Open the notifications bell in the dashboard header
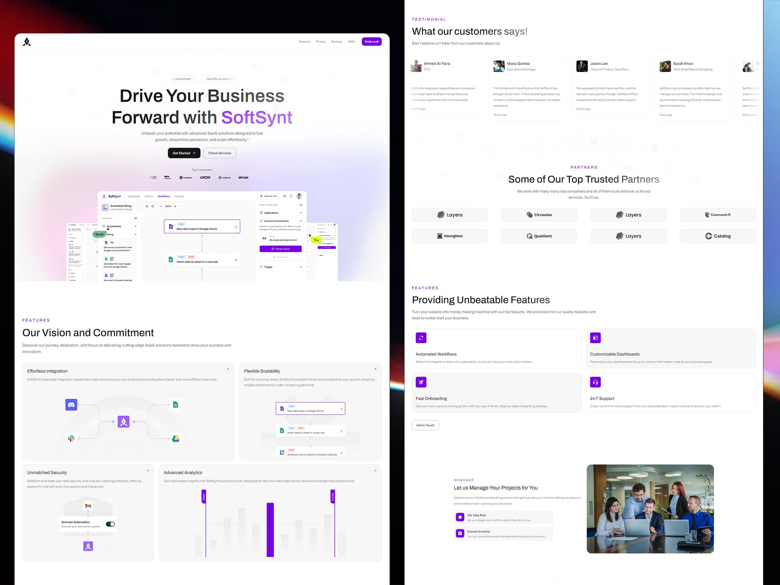Screen dimensions: 780x585 click(291, 196)
